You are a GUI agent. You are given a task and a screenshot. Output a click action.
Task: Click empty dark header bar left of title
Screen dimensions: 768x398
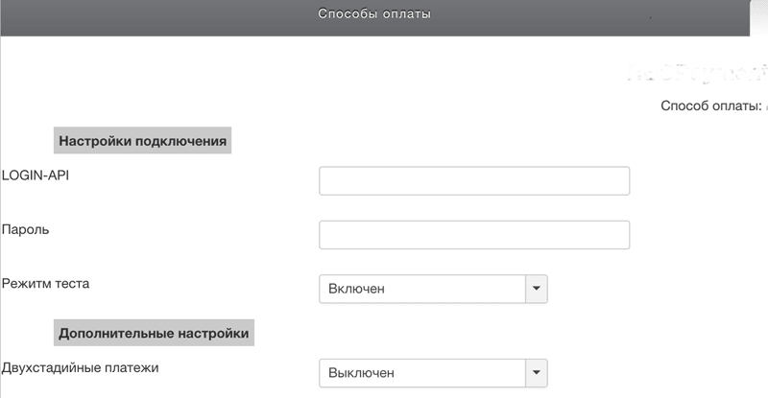click(144, 14)
